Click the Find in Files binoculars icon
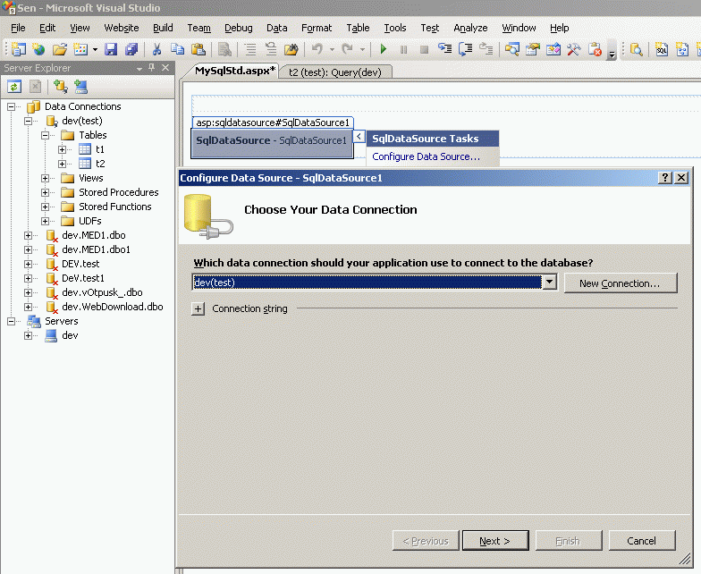 (291, 49)
